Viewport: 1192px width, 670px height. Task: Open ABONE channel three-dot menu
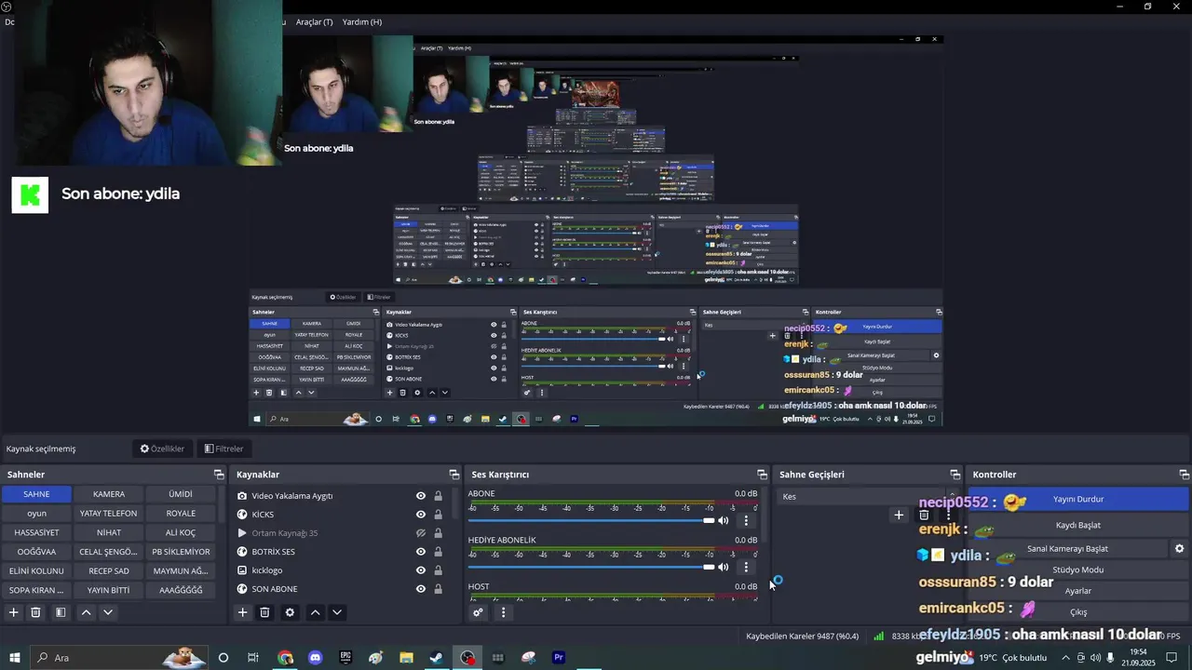tap(746, 520)
